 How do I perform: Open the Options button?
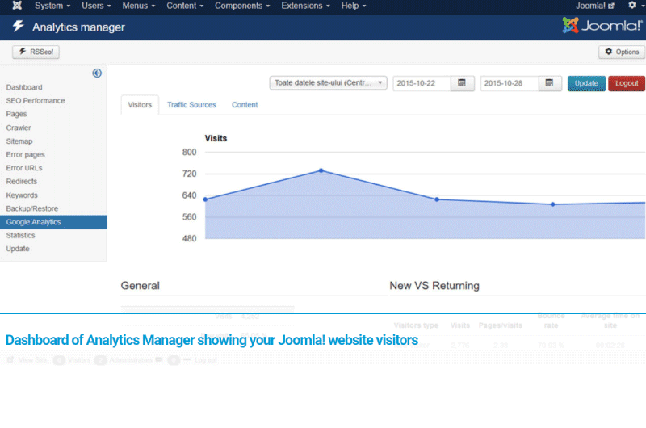click(x=622, y=52)
